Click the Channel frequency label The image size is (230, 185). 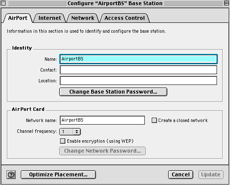(x=37, y=131)
